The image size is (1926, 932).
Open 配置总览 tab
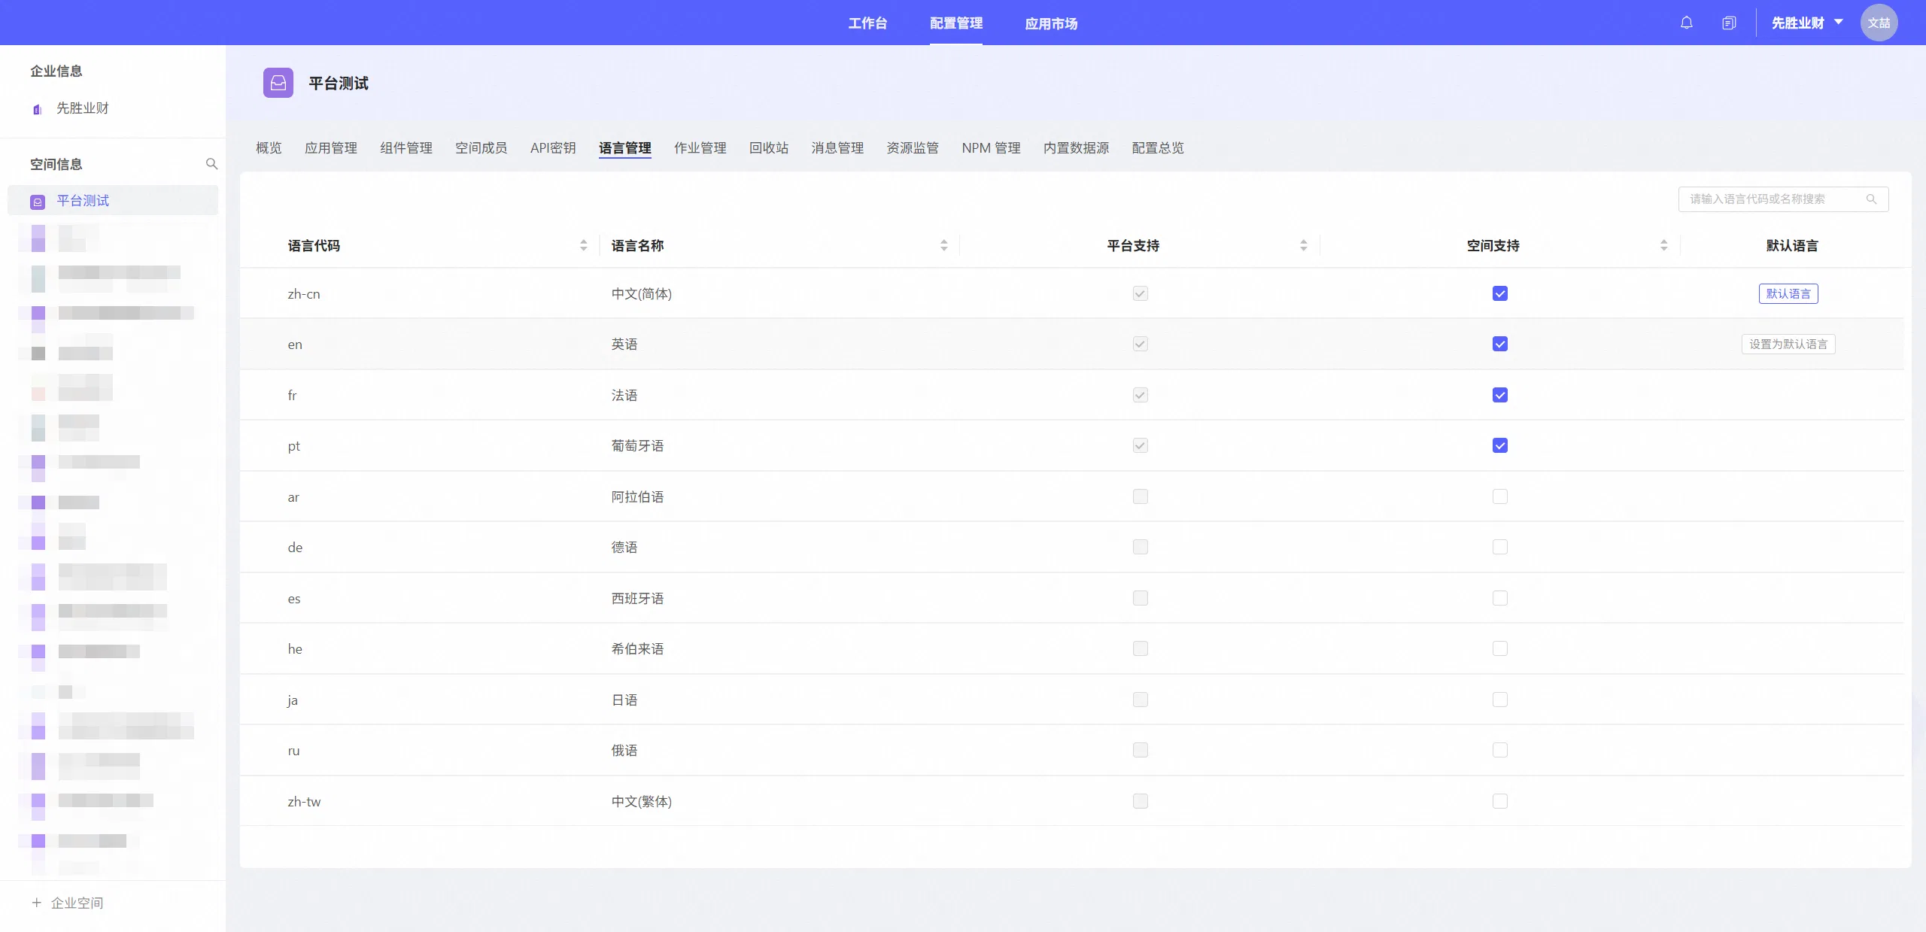(1158, 148)
